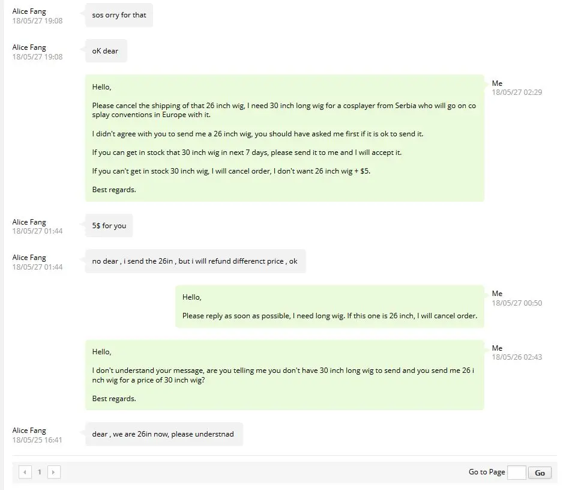The image size is (563, 490).
Task: Click Alice Fang name at 19:08 top message
Action: coord(29,11)
